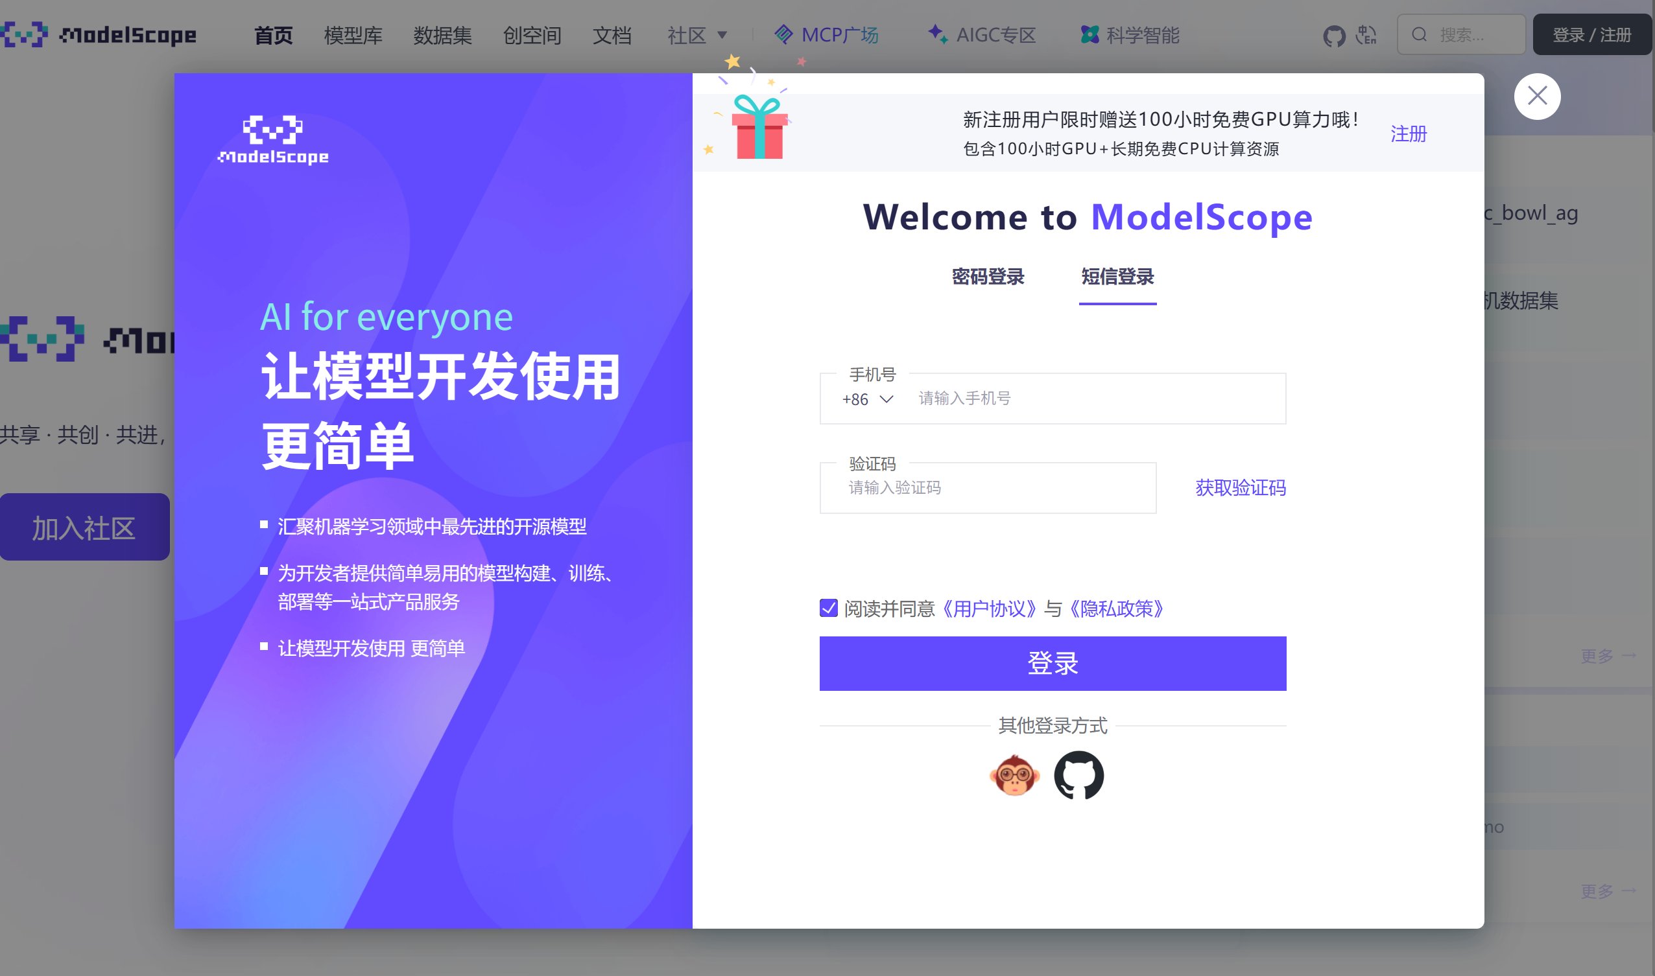This screenshot has width=1655, height=976.
Task: Select the 短信登录 tab
Action: click(x=1117, y=277)
